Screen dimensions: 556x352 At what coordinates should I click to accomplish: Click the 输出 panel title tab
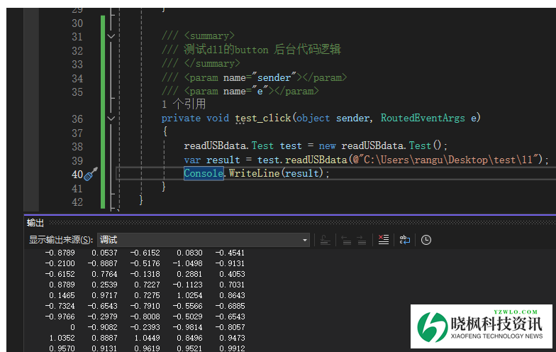pos(35,222)
